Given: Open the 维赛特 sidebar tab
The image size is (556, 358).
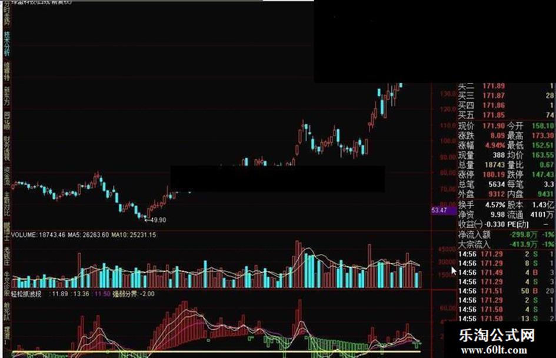Looking at the screenshot, I should [6, 71].
